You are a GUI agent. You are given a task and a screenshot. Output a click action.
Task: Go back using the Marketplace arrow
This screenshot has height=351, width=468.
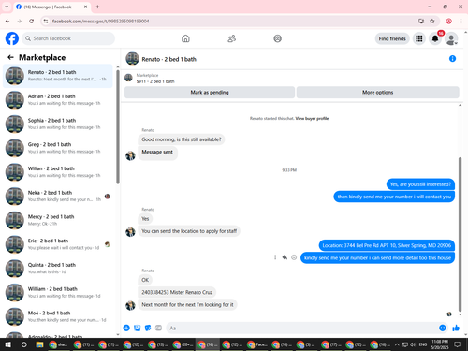tap(10, 57)
